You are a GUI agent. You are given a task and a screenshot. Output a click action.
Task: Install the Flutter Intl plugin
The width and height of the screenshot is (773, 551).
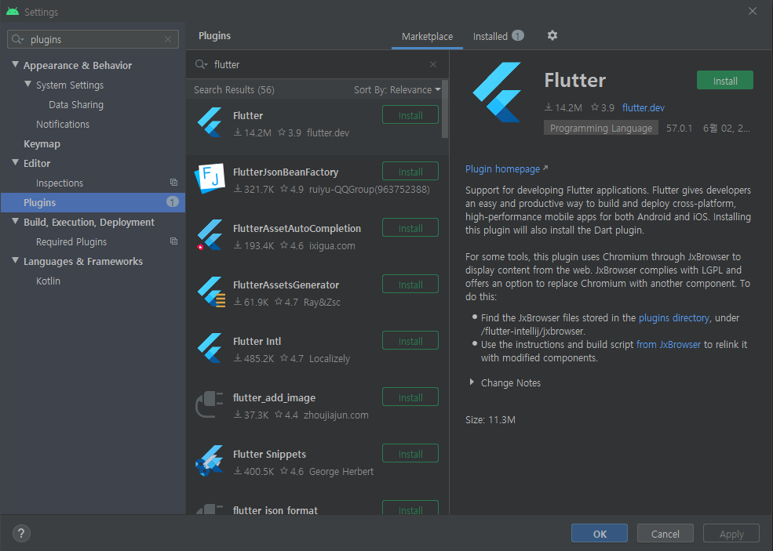(410, 341)
